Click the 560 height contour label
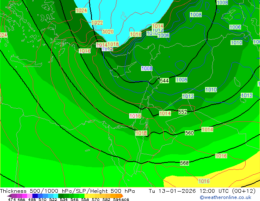Screen dimensions: 260x201 tap(189, 133)
